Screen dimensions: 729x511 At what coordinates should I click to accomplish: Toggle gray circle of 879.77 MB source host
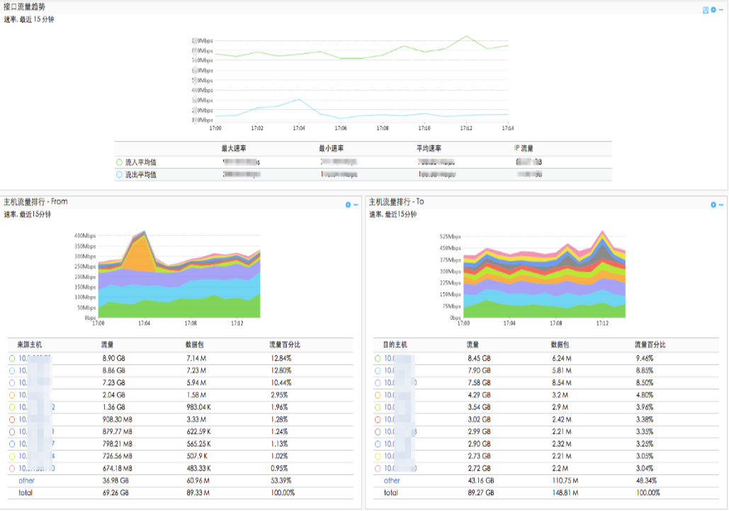[x=12, y=432]
